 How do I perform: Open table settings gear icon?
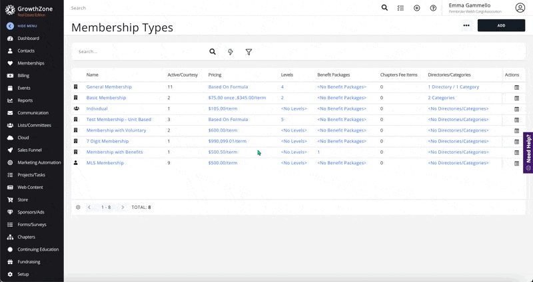(x=78, y=208)
